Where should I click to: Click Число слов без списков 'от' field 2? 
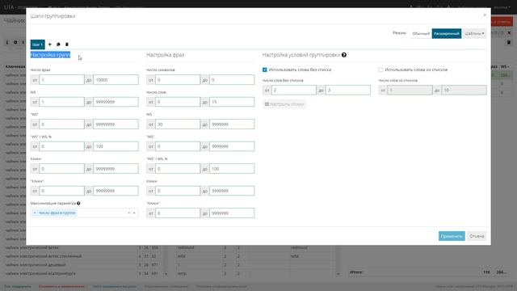pyautogui.click(x=294, y=90)
